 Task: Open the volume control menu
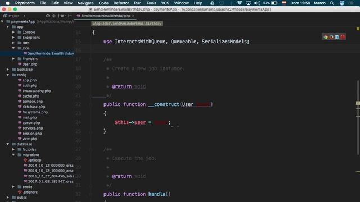click(x=257, y=3)
